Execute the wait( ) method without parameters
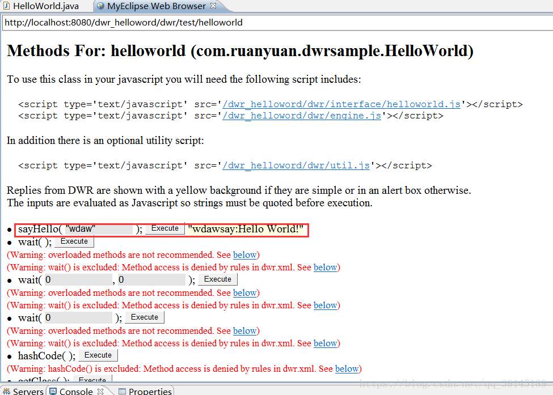Image resolution: width=553 pixels, height=395 pixels. click(74, 241)
